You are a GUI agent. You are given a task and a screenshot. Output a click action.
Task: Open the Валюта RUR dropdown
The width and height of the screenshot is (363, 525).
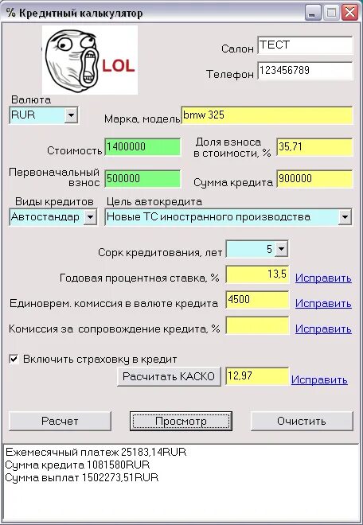click(71, 115)
